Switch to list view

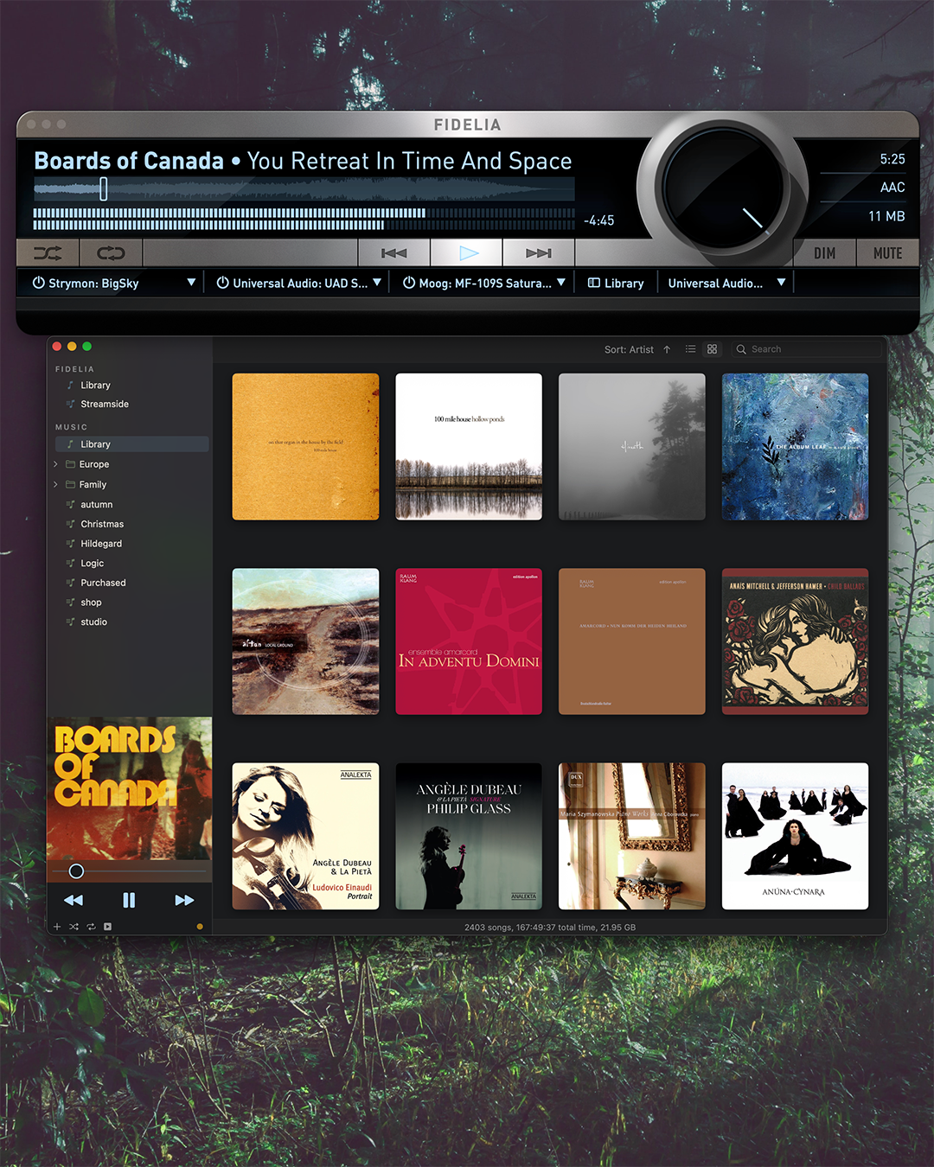[x=690, y=349]
